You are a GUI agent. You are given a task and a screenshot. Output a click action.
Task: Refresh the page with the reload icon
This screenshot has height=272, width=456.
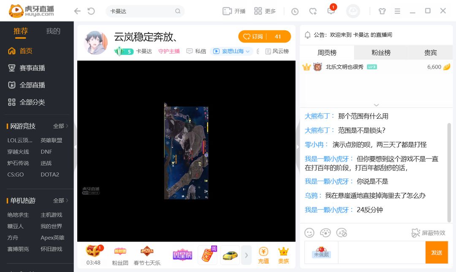tap(91, 11)
